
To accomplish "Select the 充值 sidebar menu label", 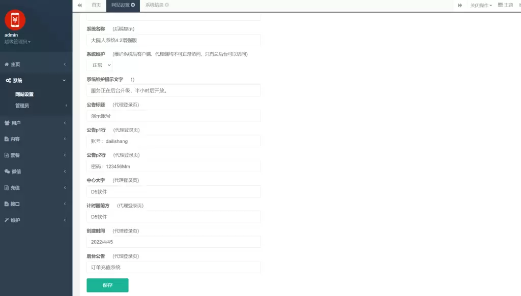I will [15, 188].
